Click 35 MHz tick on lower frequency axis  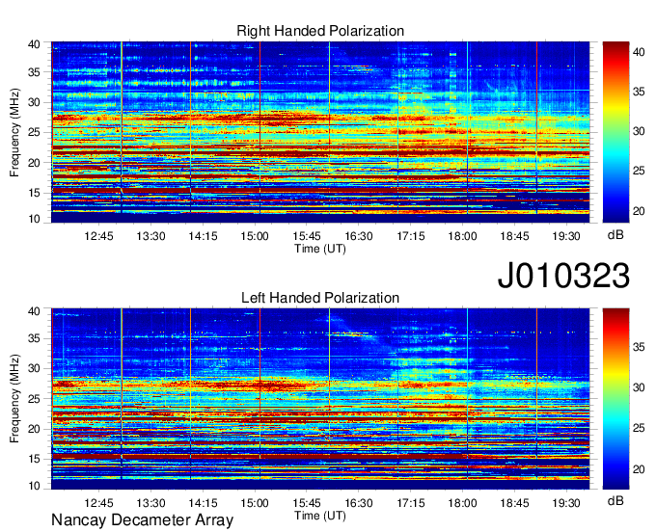pos(34,338)
